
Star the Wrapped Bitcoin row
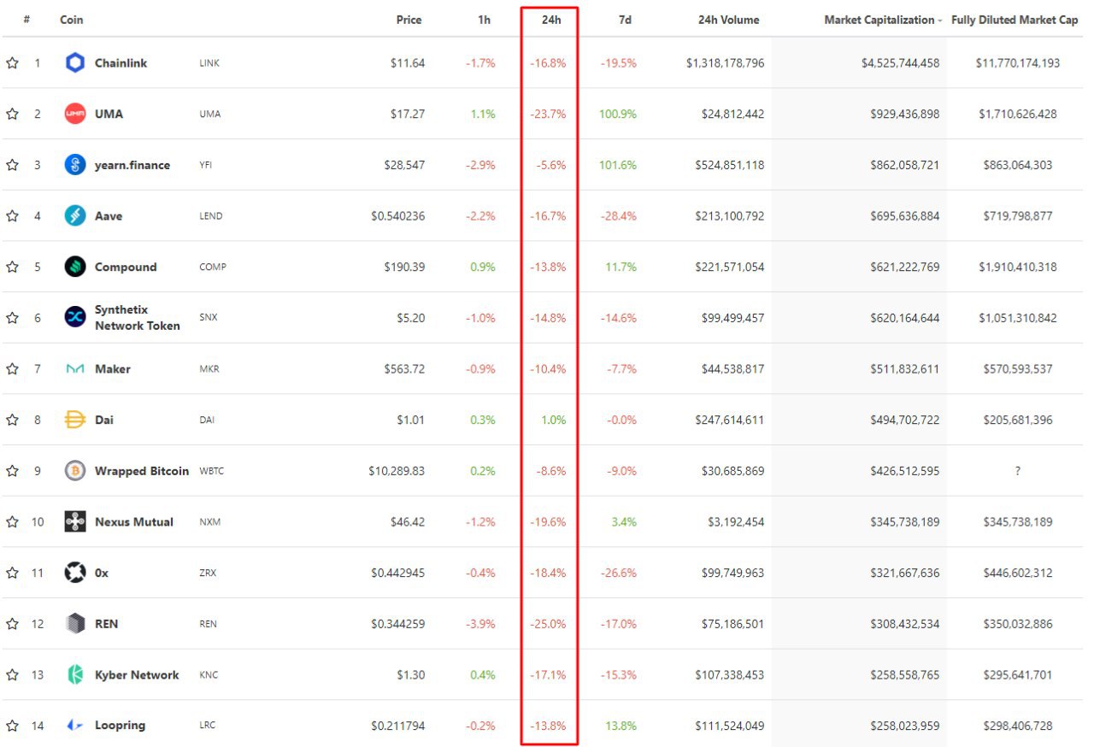(12, 471)
